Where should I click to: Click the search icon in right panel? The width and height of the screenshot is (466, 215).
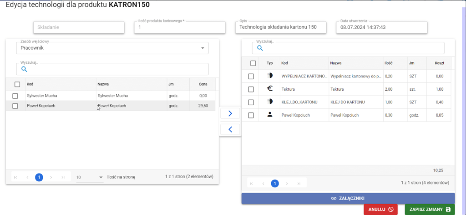[x=260, y=48]
